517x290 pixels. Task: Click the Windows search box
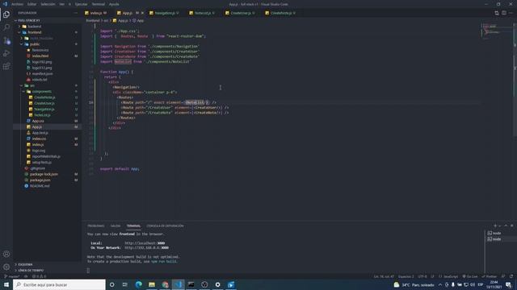[59, 284]
